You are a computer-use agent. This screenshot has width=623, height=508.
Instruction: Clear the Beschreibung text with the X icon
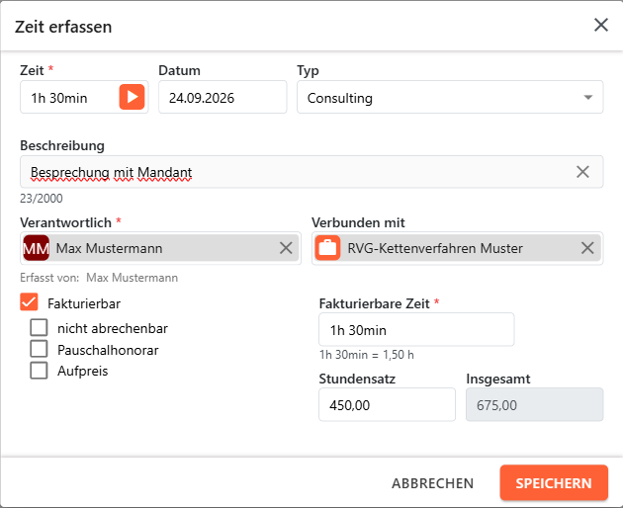coord(582,172)
